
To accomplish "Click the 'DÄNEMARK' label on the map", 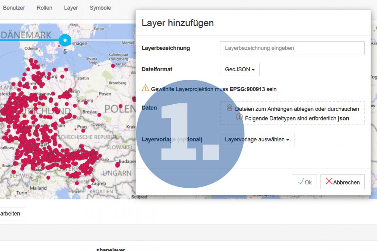I will 26,35.
